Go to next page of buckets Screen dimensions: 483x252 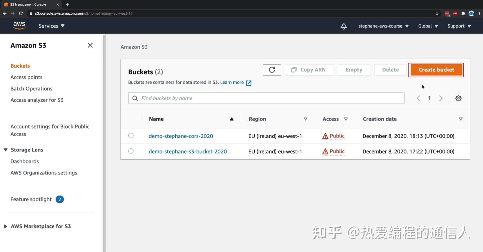click(441, 98)
